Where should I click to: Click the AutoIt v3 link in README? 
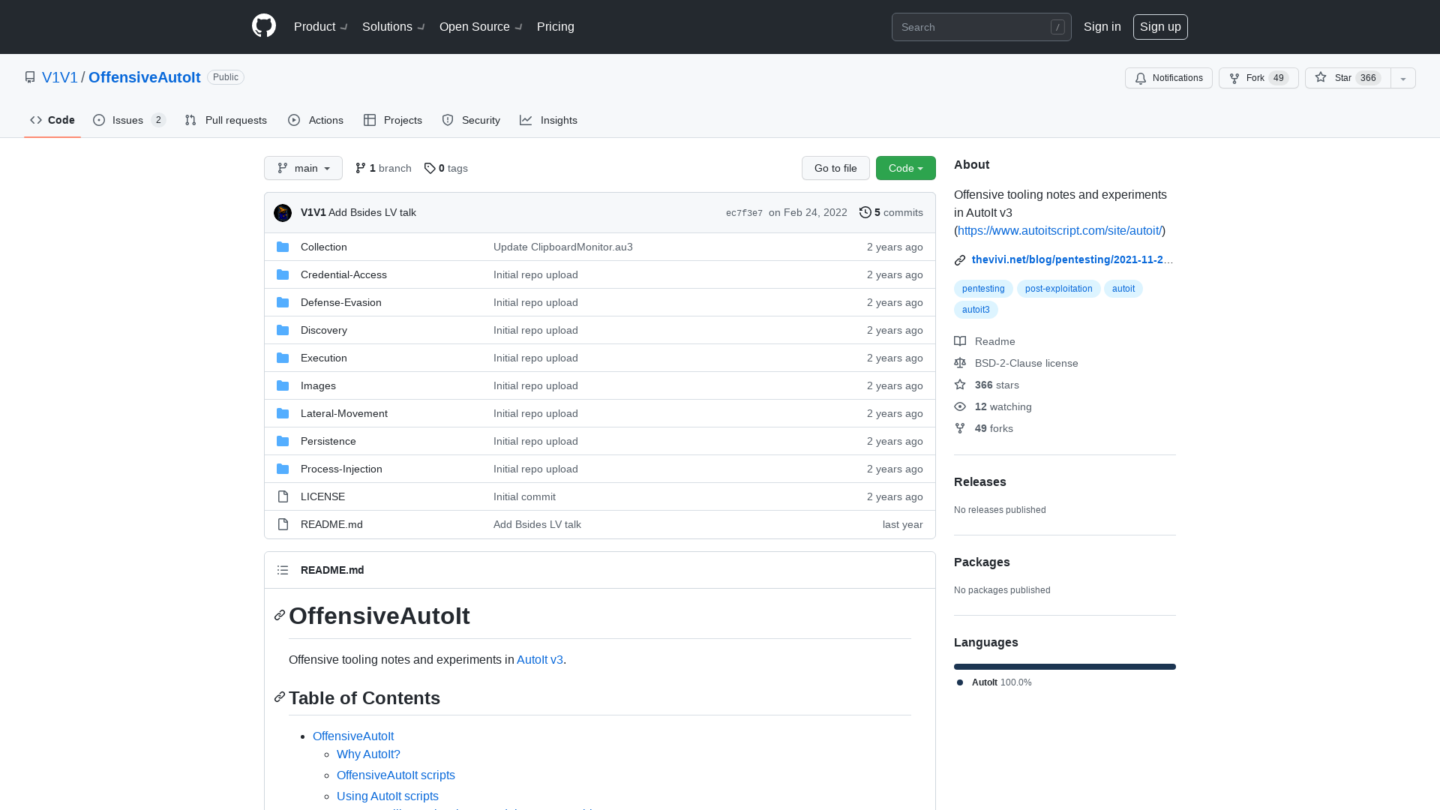[x=540, y=660]
